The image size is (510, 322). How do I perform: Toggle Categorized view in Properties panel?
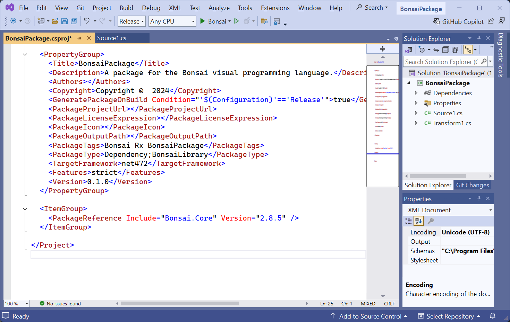pyautogui.click(x=408, y=221)
